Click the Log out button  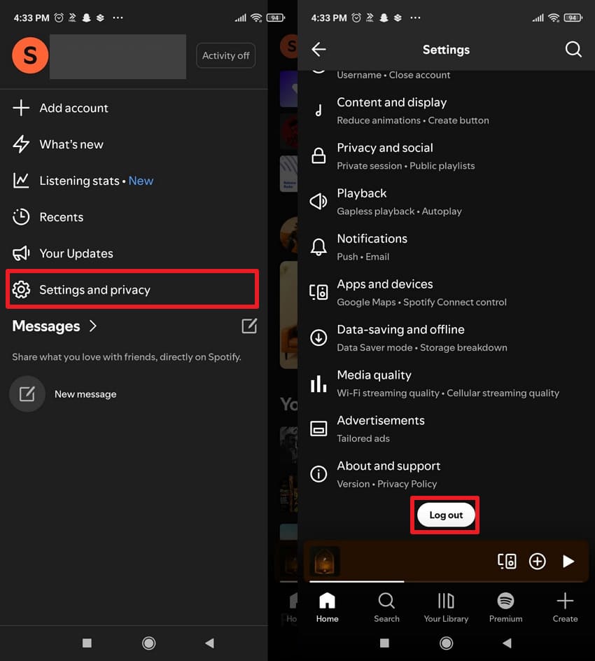click(x=446, y=515)
